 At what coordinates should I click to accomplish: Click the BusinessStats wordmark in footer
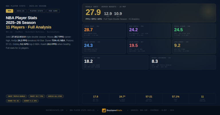(114, 110)
